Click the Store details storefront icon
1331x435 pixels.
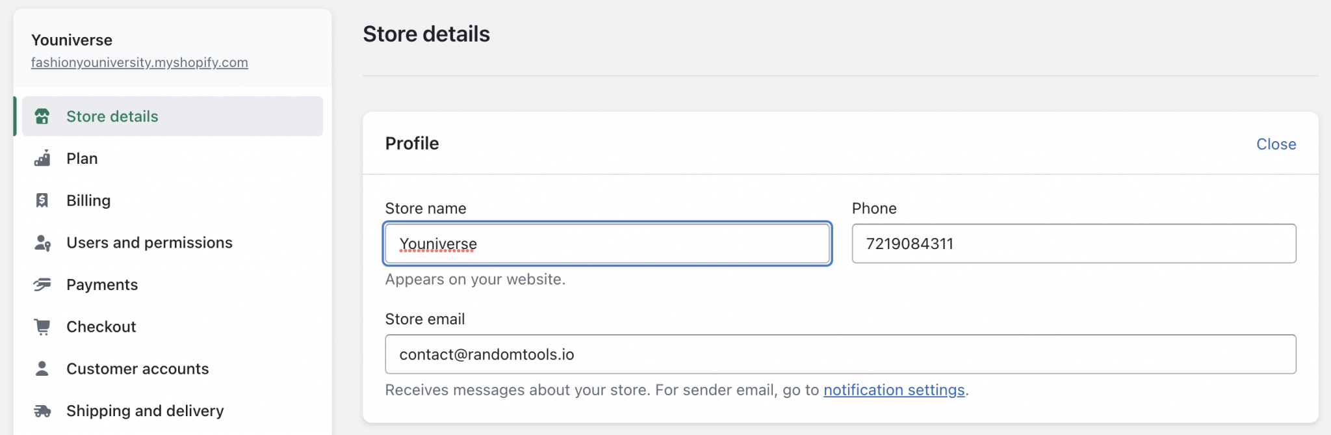click(42, 116)
